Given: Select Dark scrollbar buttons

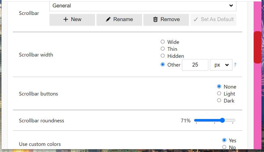Looking at the screenshot, I should tap(219, 101).
